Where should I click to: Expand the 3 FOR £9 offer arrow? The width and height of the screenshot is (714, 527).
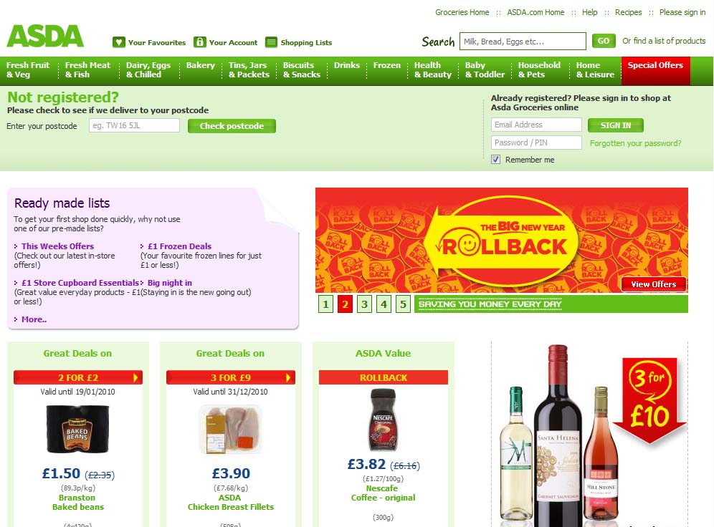pyautogui.click(x=287, y=377)
